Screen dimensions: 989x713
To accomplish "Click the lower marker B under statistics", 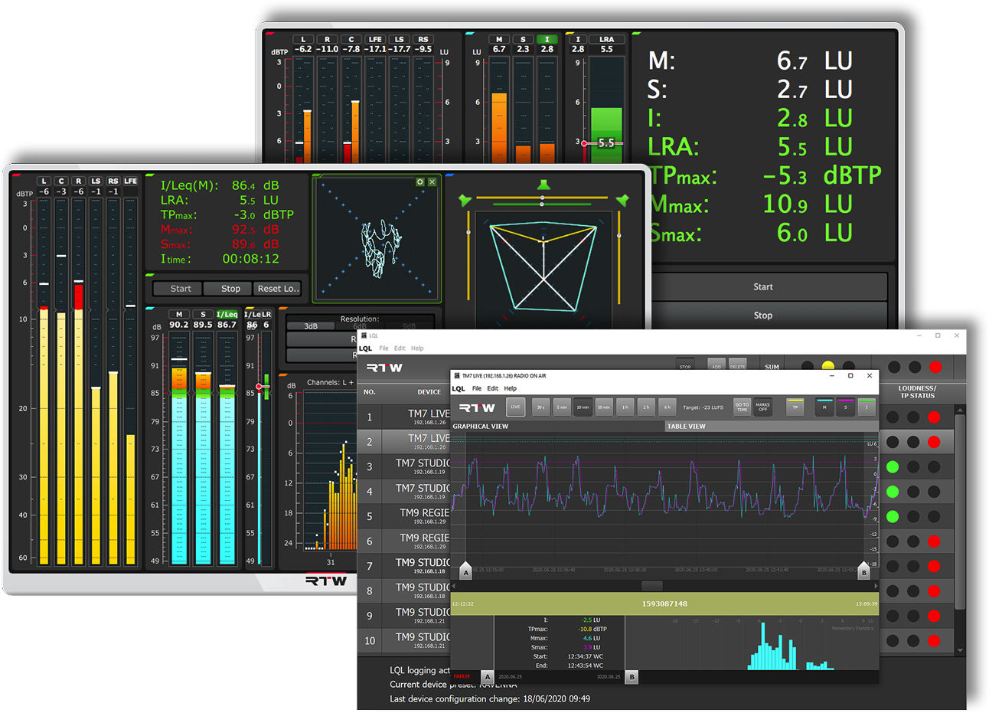I will click(632, 677).
